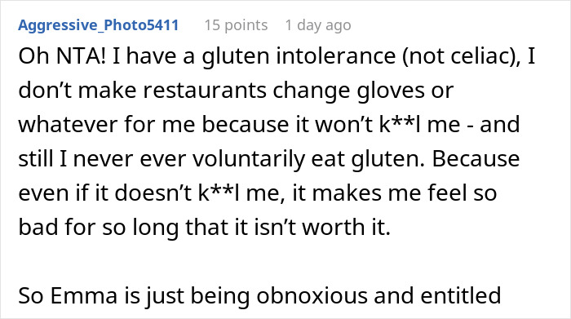Click the phrase makes me feel so
Image resolution: width=571 pixels, height=319 pixels.
click(405, 193)
